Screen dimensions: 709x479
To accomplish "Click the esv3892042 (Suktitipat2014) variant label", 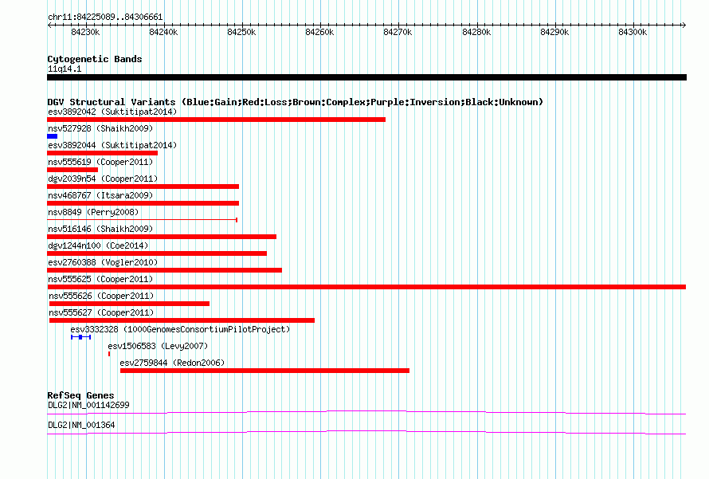I will pyautogui.click(x=112, y=112).
